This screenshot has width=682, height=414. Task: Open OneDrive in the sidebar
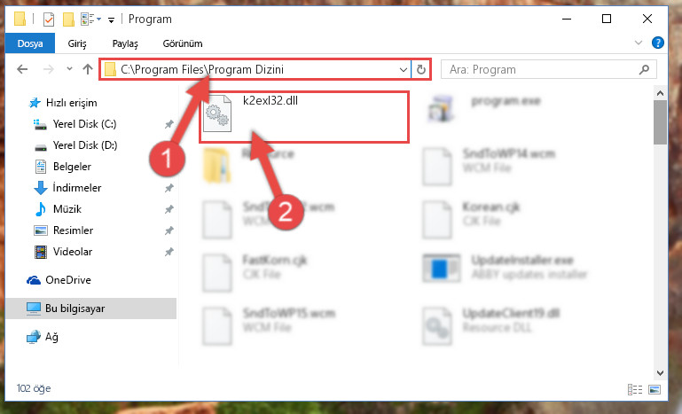68,280
